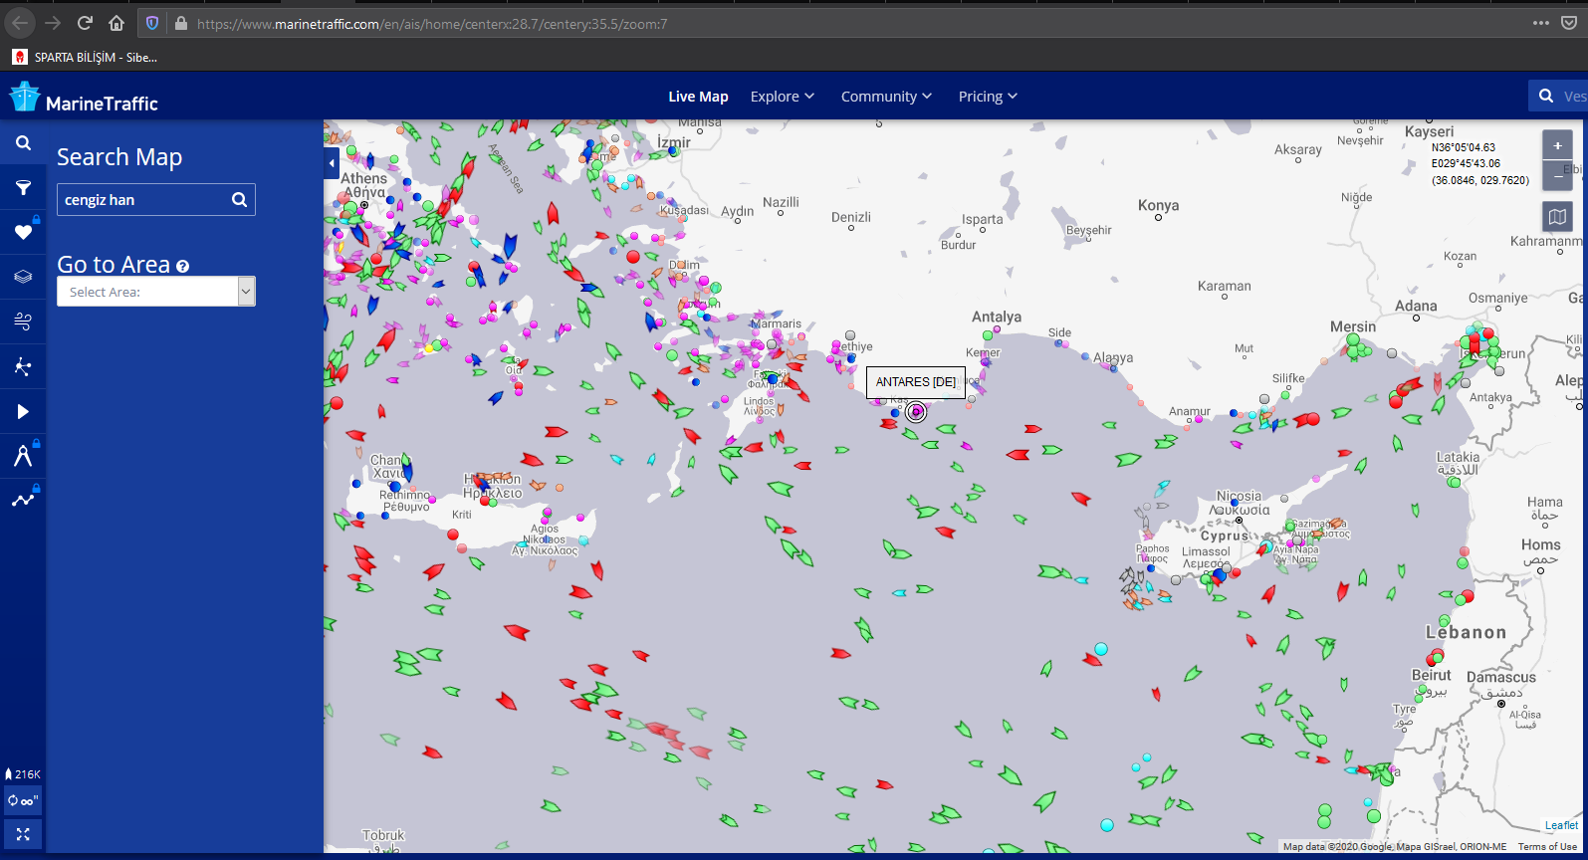Click the Konya city label on map
The image size is (1588, 860).
tap(1158, 205)
